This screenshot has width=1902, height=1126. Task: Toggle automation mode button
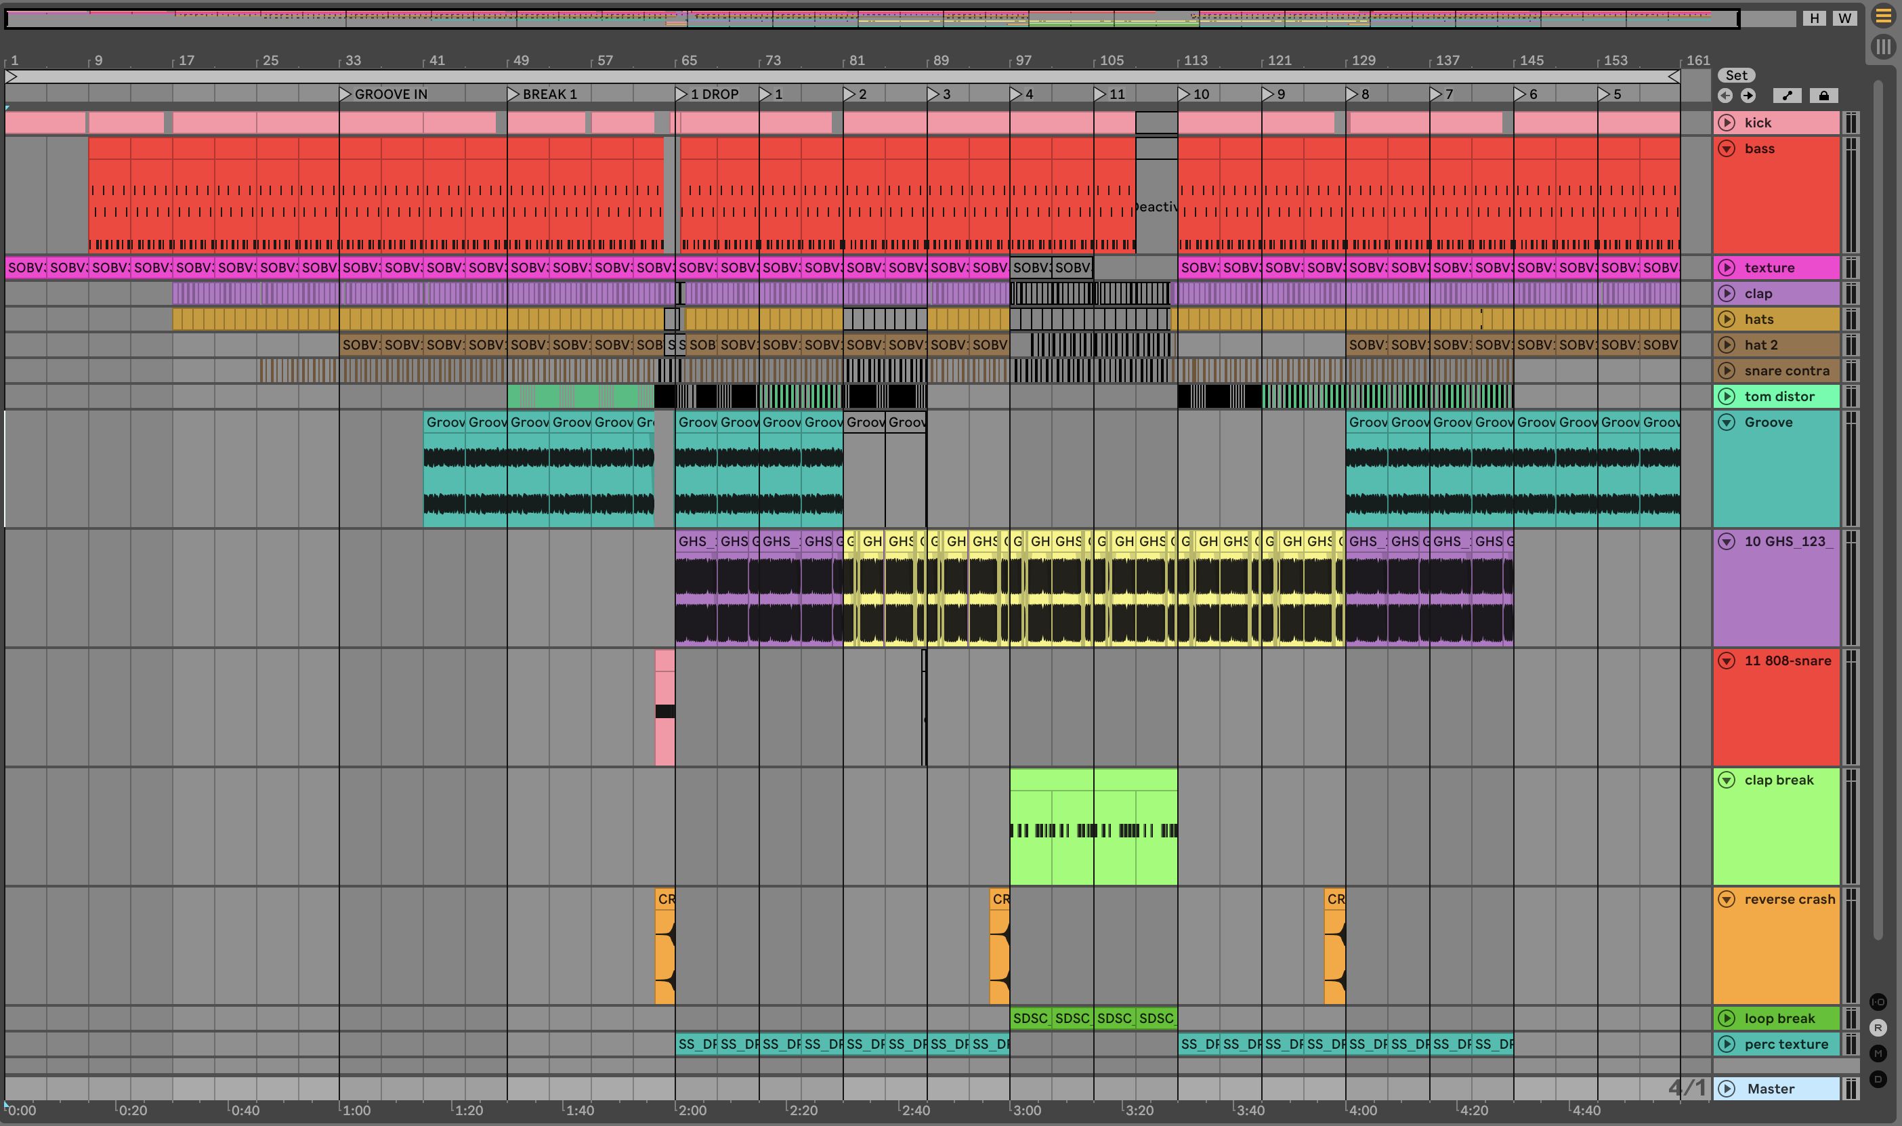click(x=1788, y=96)
